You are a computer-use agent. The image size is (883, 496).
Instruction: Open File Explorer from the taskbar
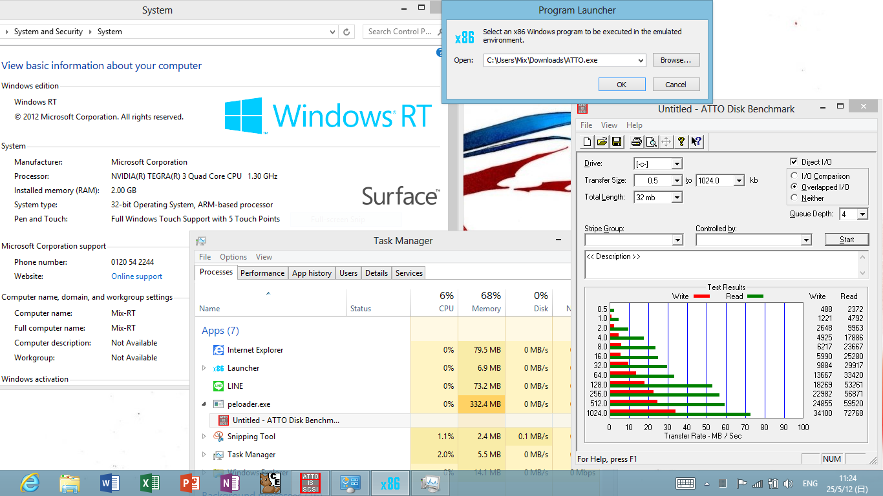tap(70, 482)
